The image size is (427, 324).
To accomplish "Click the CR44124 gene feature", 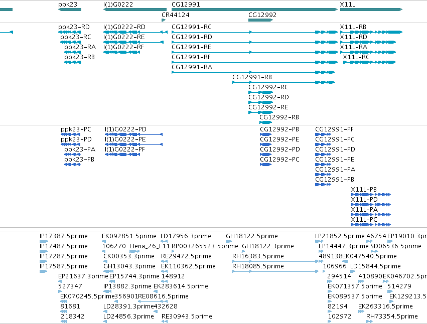I will click(164, 20).
